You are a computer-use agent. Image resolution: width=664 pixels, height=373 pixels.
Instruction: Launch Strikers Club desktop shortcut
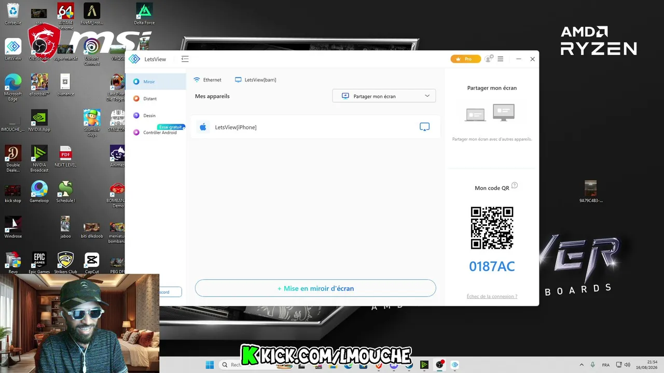pyautogui.click(x=65, y=263)
